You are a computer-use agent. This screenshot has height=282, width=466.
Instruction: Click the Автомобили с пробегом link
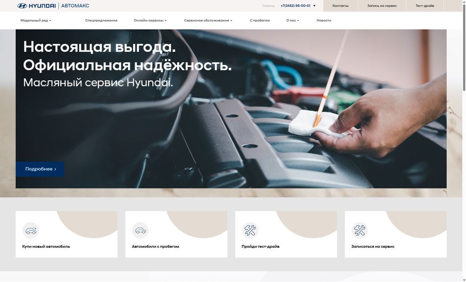tap(156, 246)
